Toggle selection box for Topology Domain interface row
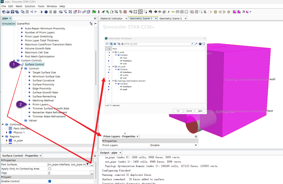283x184 pixels. click(109, 87)
